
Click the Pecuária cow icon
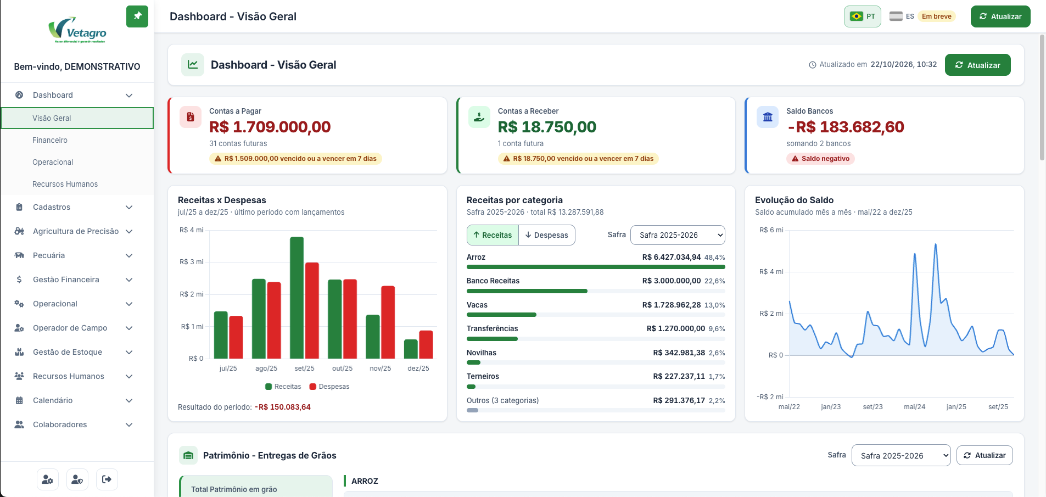pos(19,255)
